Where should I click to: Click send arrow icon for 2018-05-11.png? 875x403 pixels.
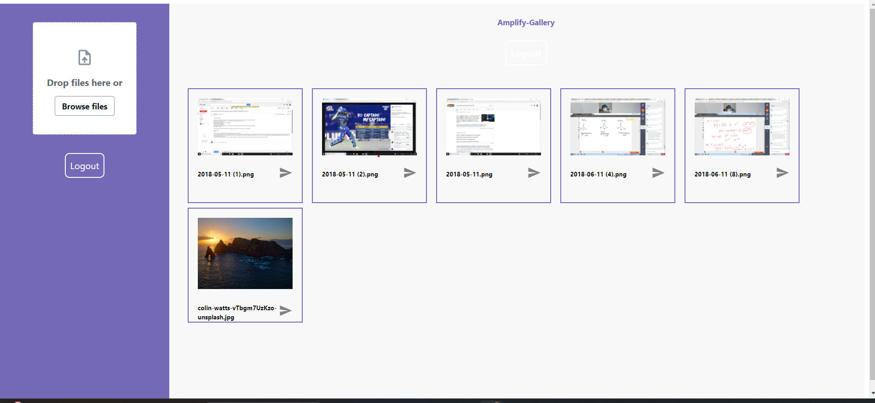(534, 173)
